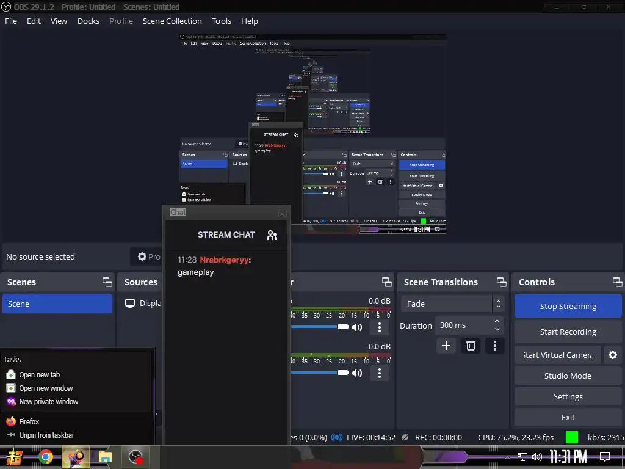Click the Stream Chat header
Viewport: 625px width, 469px height.
(226, 234)
